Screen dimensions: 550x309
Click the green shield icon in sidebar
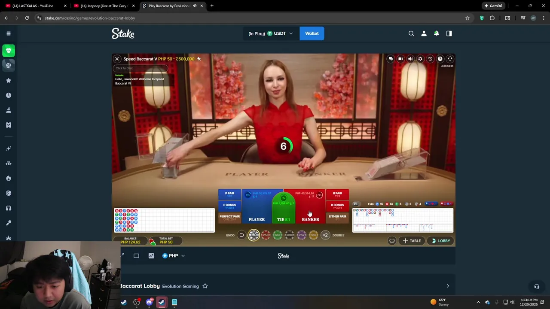click(x=8, y=51)
